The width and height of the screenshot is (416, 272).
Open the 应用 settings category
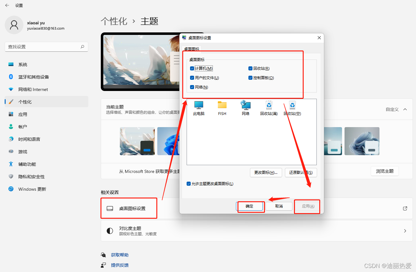(46, 114)
